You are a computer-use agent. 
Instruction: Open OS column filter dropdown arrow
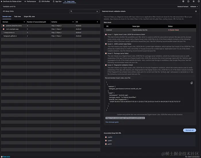[x=97, y=22]
